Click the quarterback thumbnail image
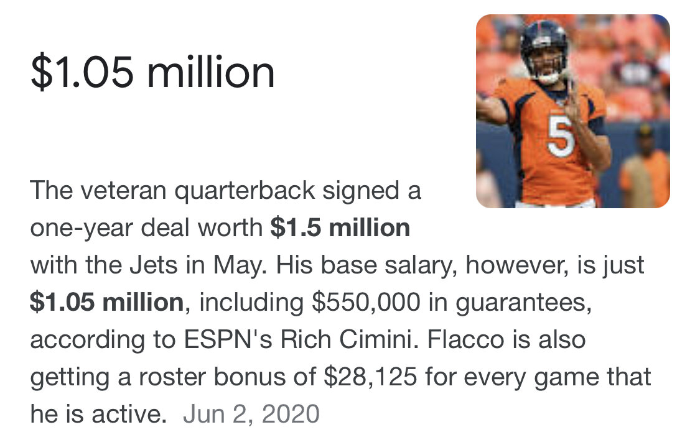 click(x=572, y=111)
